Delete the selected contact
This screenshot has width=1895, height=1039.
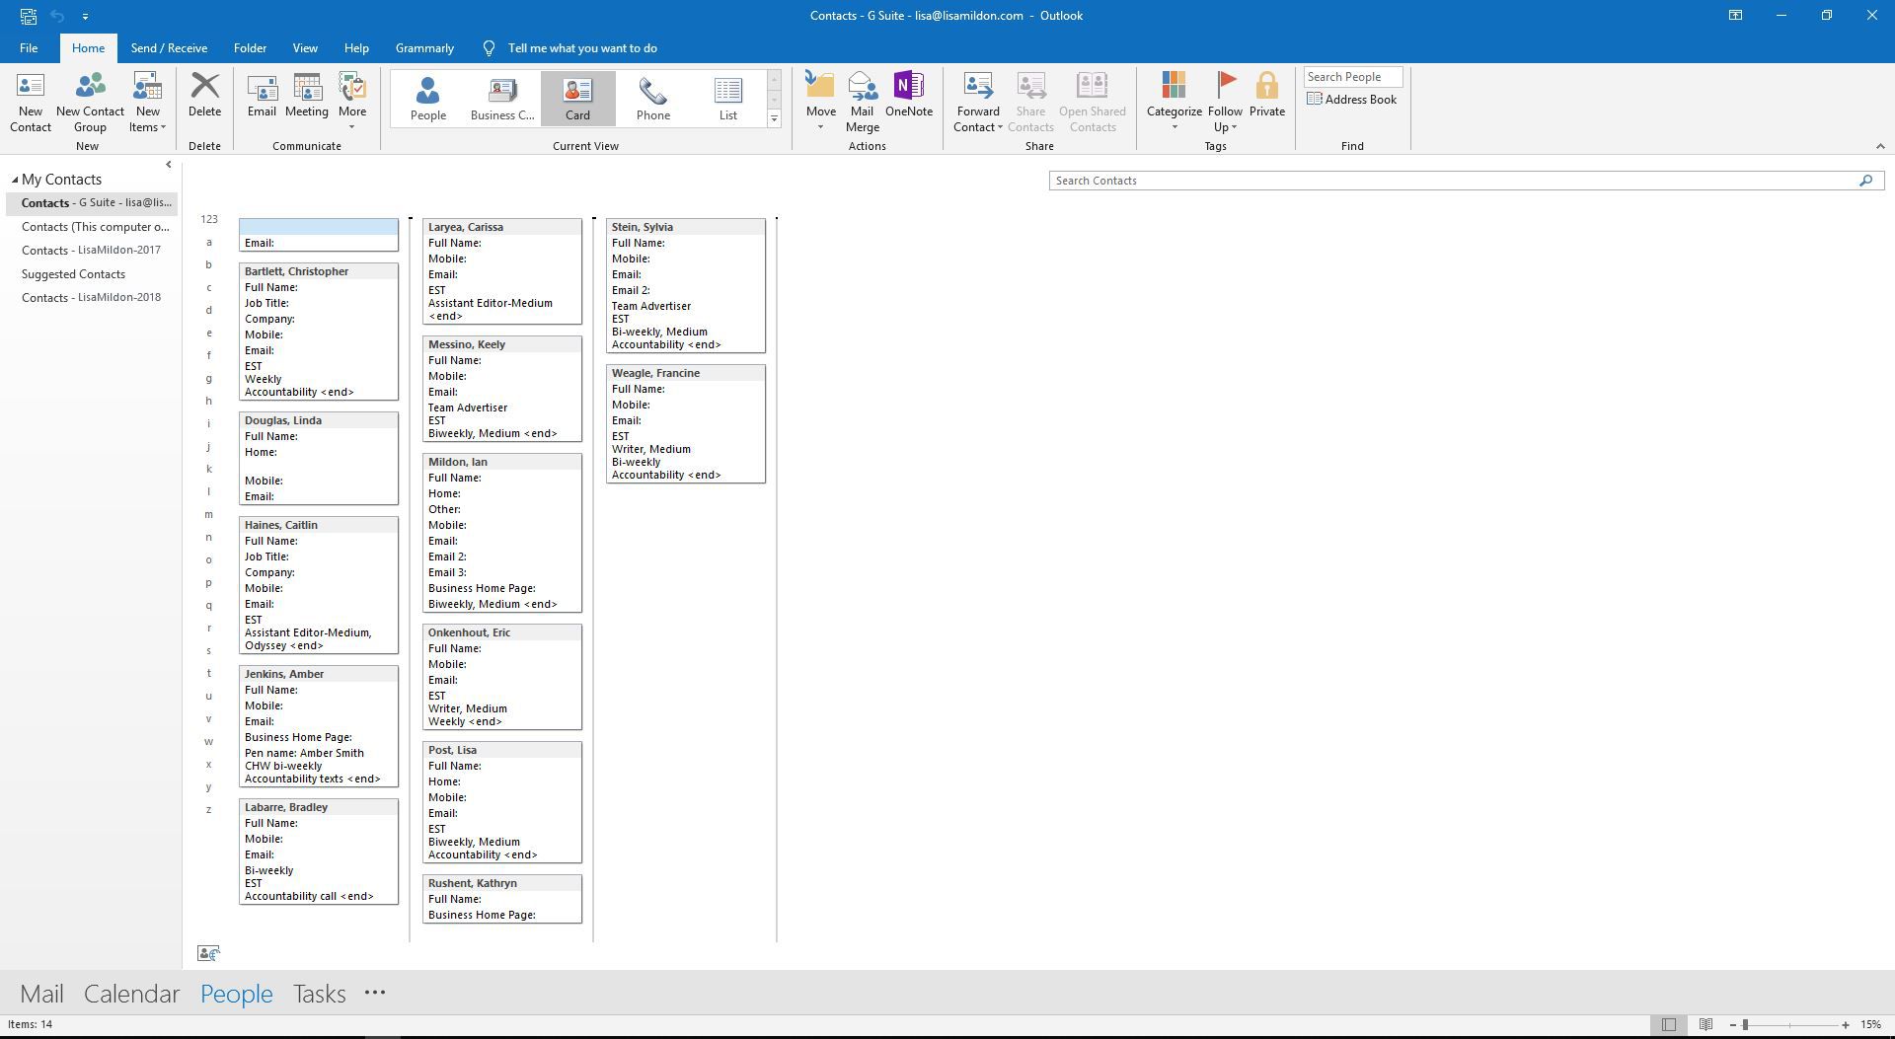click(204, 96)
